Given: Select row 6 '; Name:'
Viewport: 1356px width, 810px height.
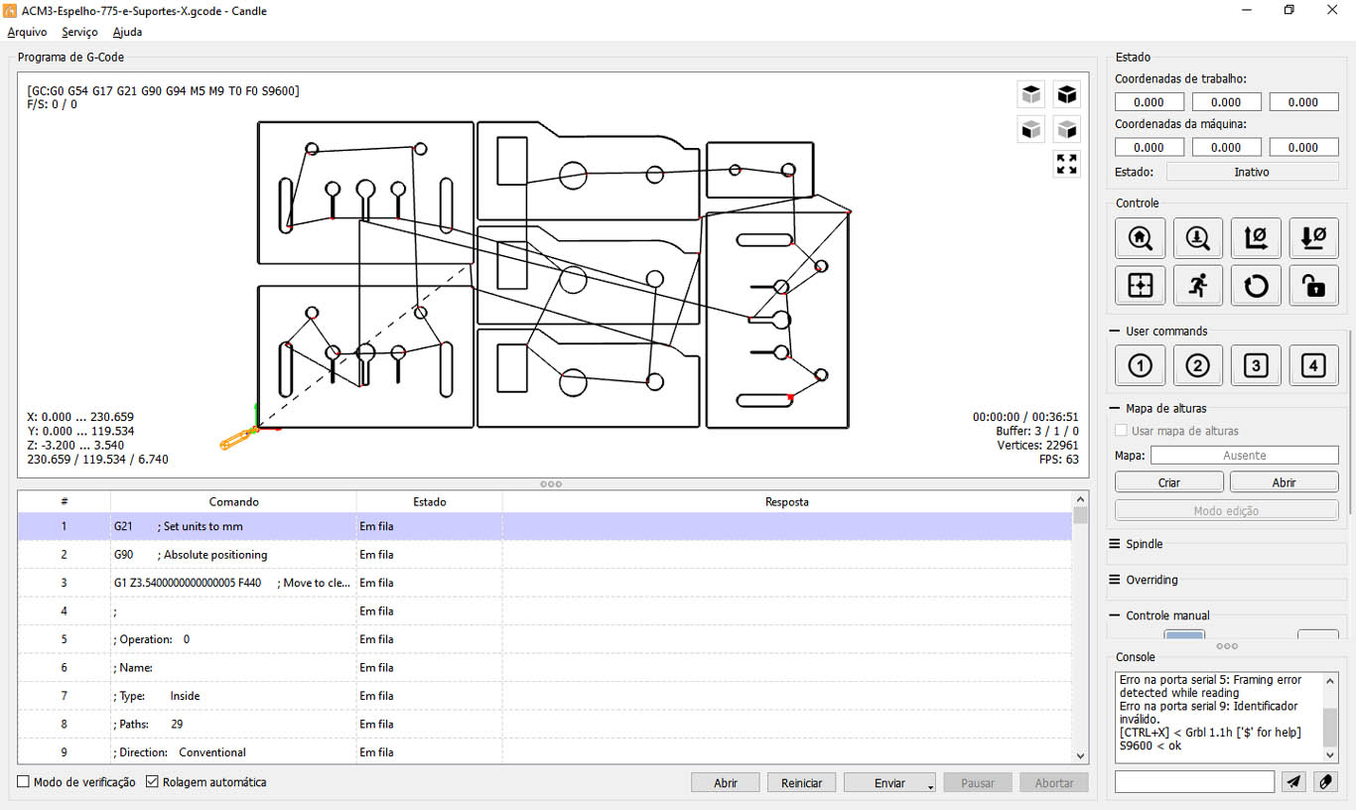Looking at the screenshot, I should point(545,668).
